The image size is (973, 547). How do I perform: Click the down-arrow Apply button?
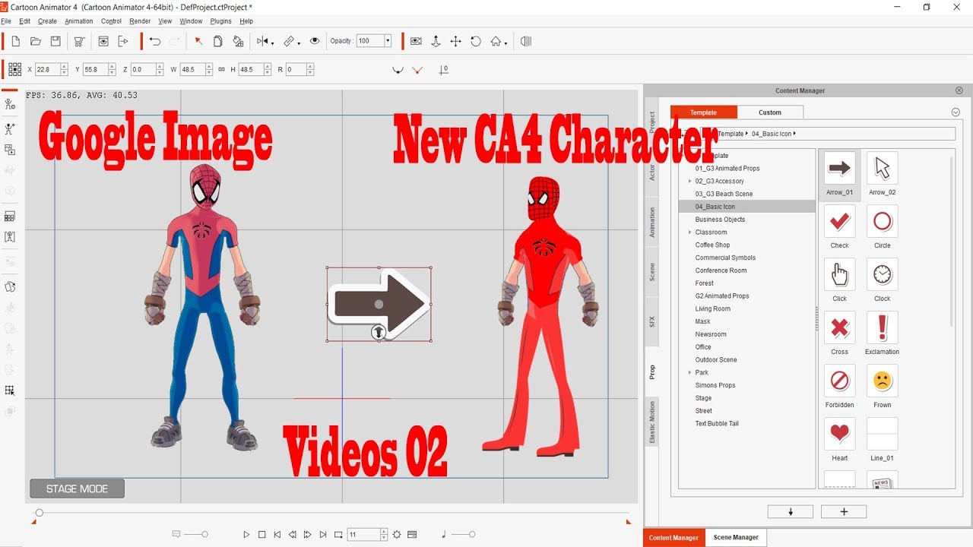pyautogui.click(x=791, y=512)
